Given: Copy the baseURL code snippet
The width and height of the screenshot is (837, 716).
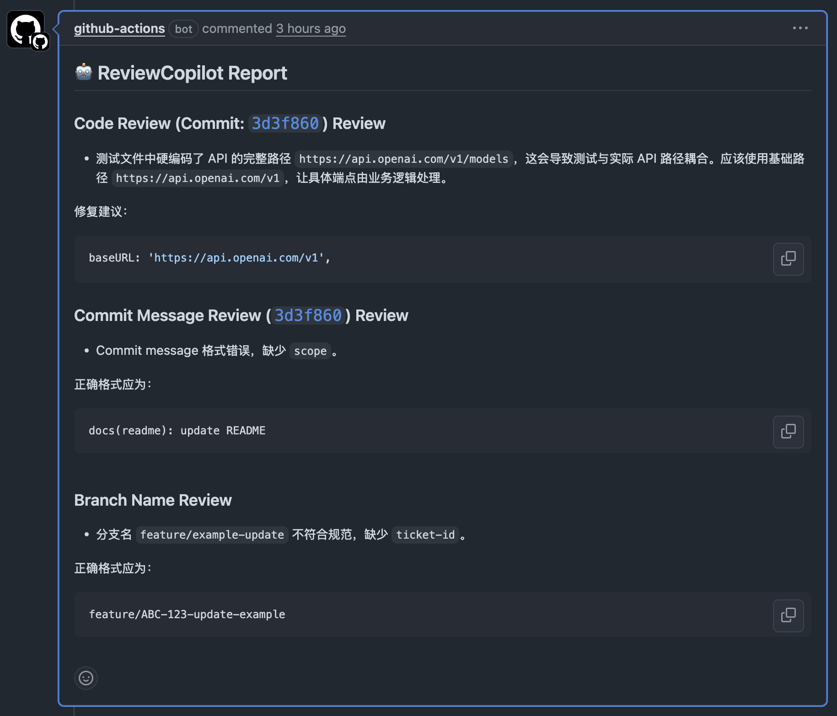Looking at the screenshot, I should (788, 259).
